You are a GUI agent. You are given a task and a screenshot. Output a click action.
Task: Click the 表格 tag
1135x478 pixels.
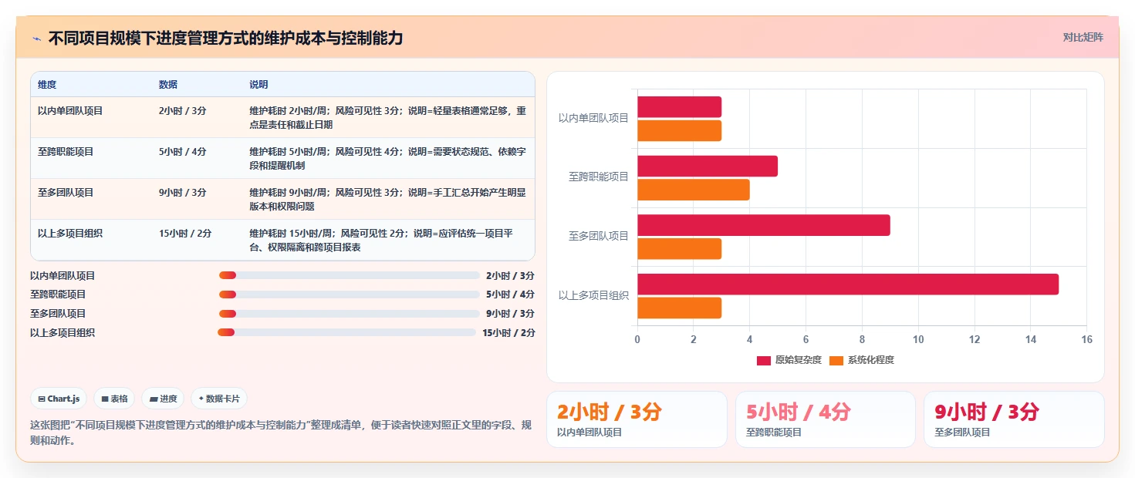[x=114, y=399]
